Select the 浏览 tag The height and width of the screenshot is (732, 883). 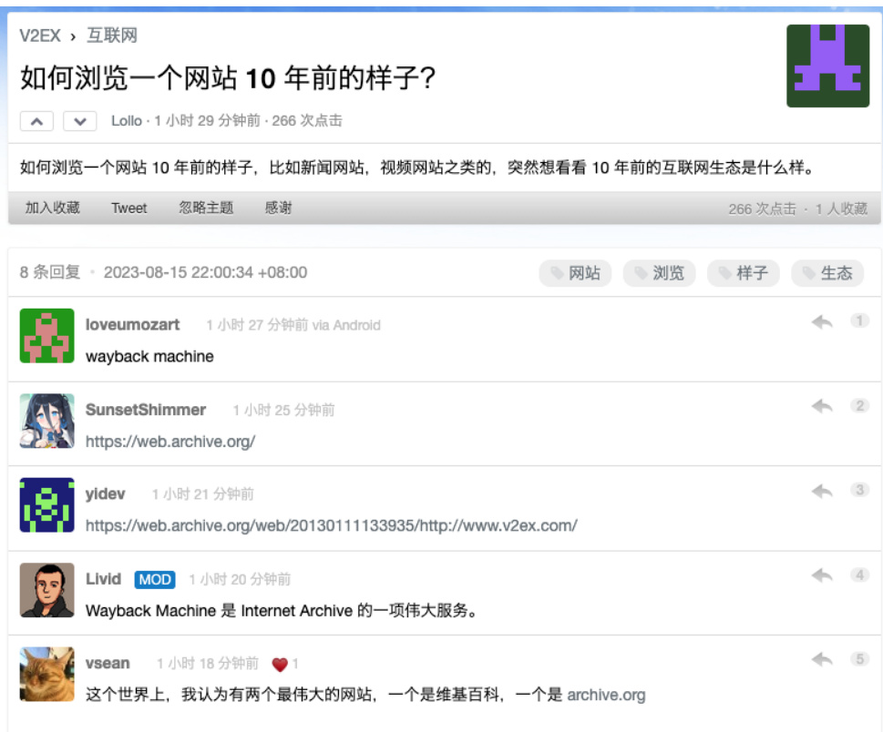(x=659, y=273)
